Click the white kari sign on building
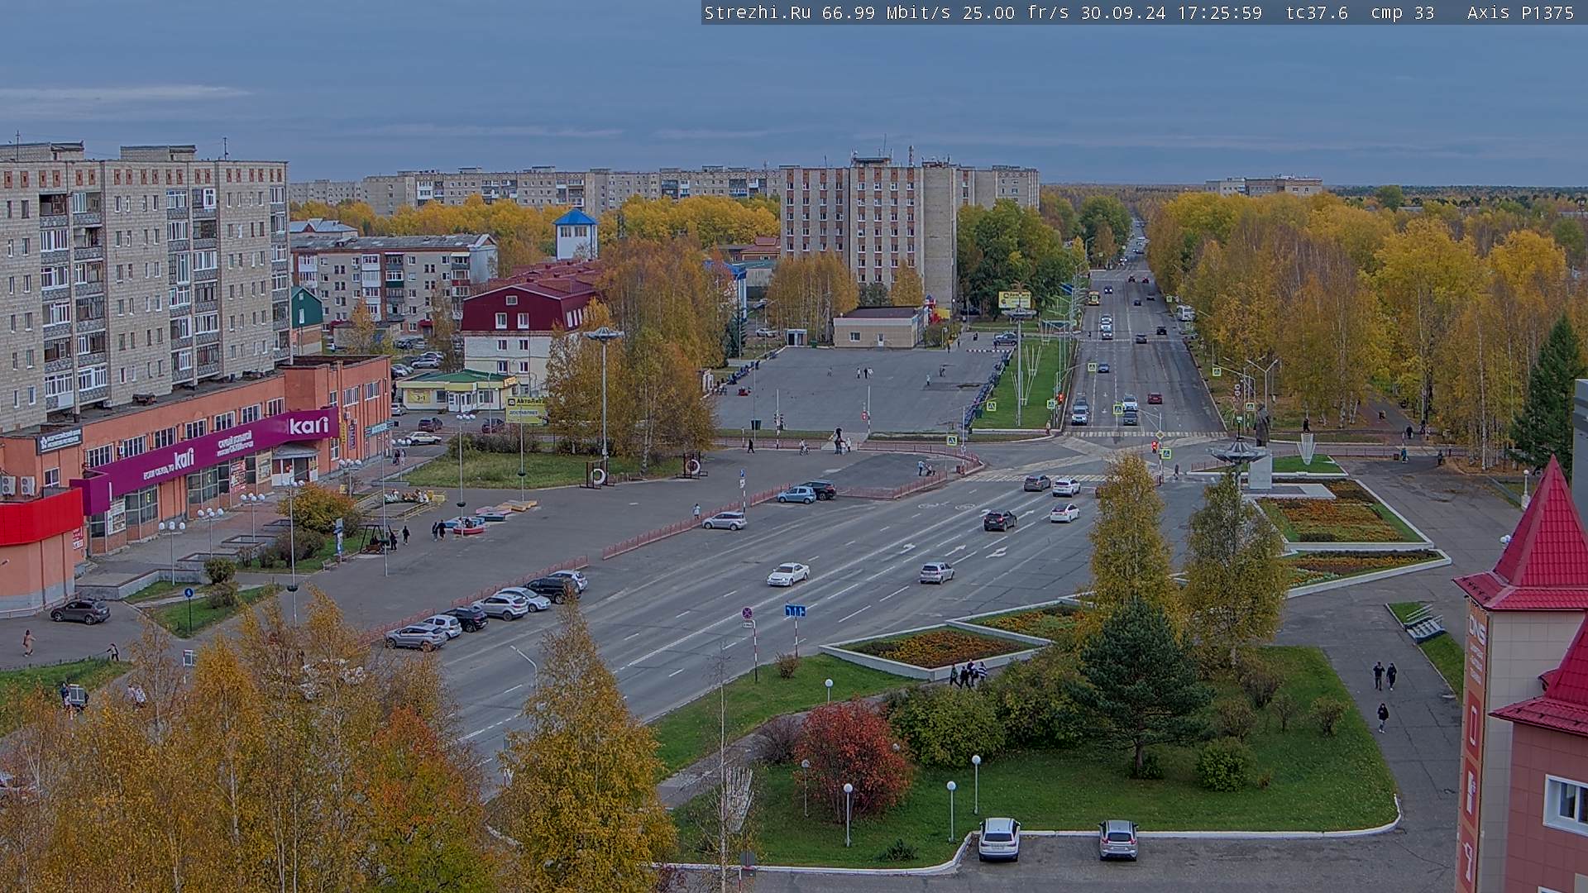The image size is (1588, 893). (x=309, y=426)
